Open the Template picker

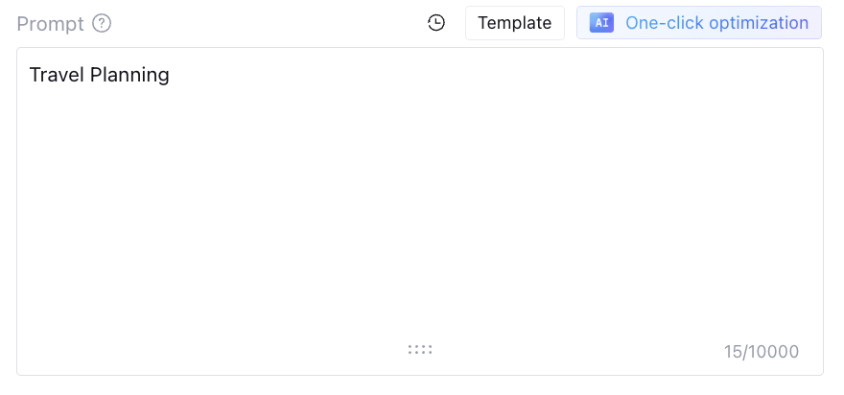pyautogui.click(x=515, y=23)
